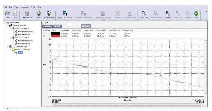Click Add an Instrument icon

pos(65,14)
